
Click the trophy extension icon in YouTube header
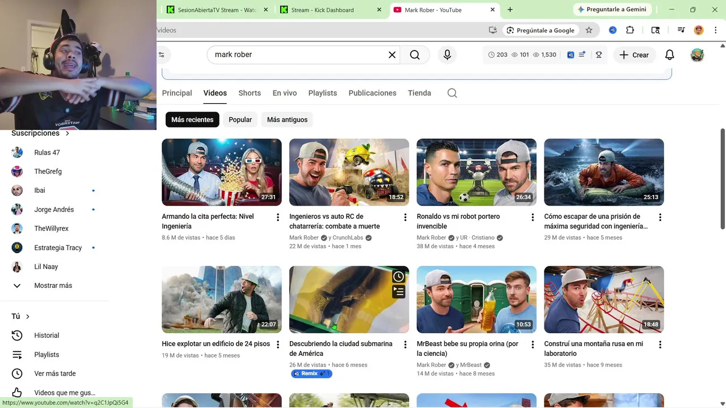click(598, 55)
